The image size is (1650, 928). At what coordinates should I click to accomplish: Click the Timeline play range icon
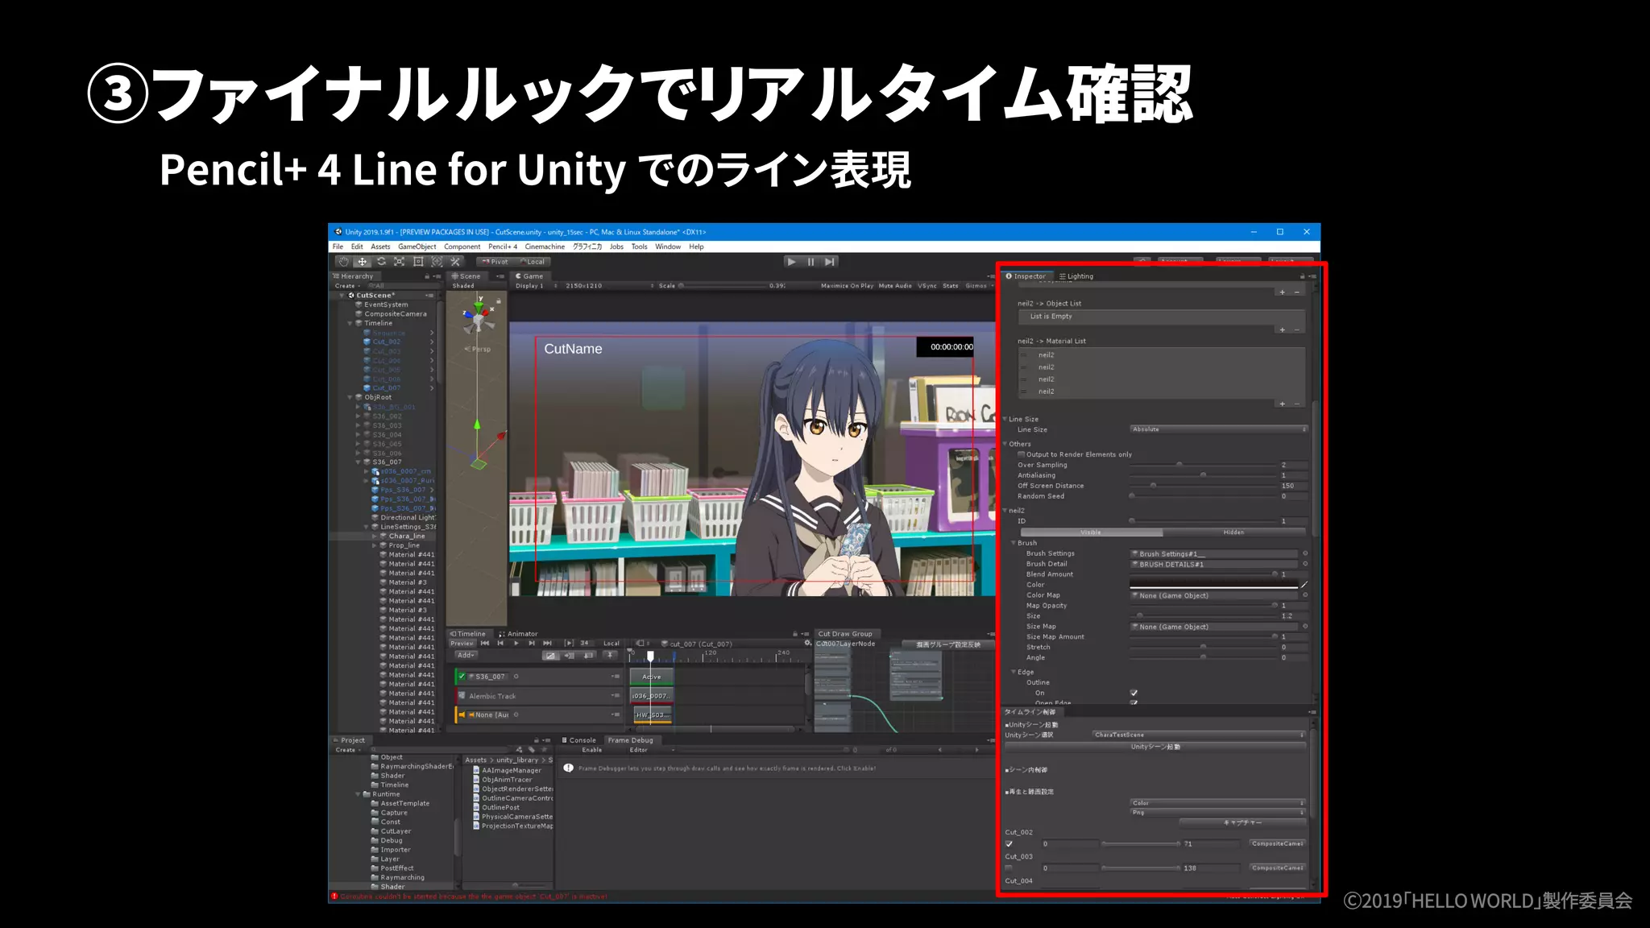pyautogui.click(x=569, y=644)
